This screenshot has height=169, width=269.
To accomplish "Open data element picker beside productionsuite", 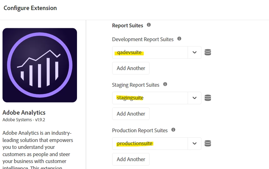I will click(x=208, y=144).
